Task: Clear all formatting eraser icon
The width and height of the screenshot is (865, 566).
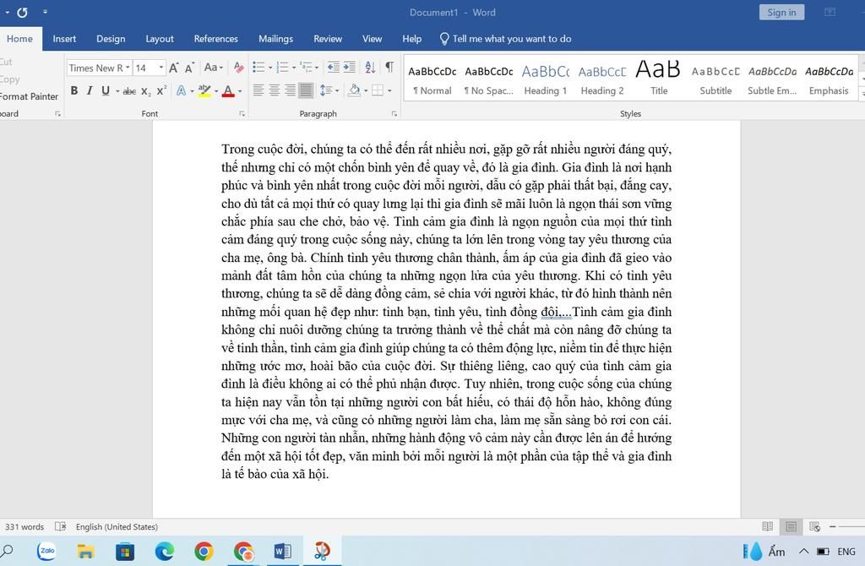Action: [238, 68]
